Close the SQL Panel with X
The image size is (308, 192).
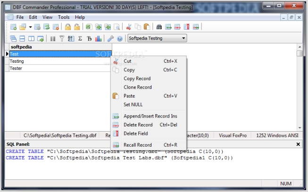298,144
